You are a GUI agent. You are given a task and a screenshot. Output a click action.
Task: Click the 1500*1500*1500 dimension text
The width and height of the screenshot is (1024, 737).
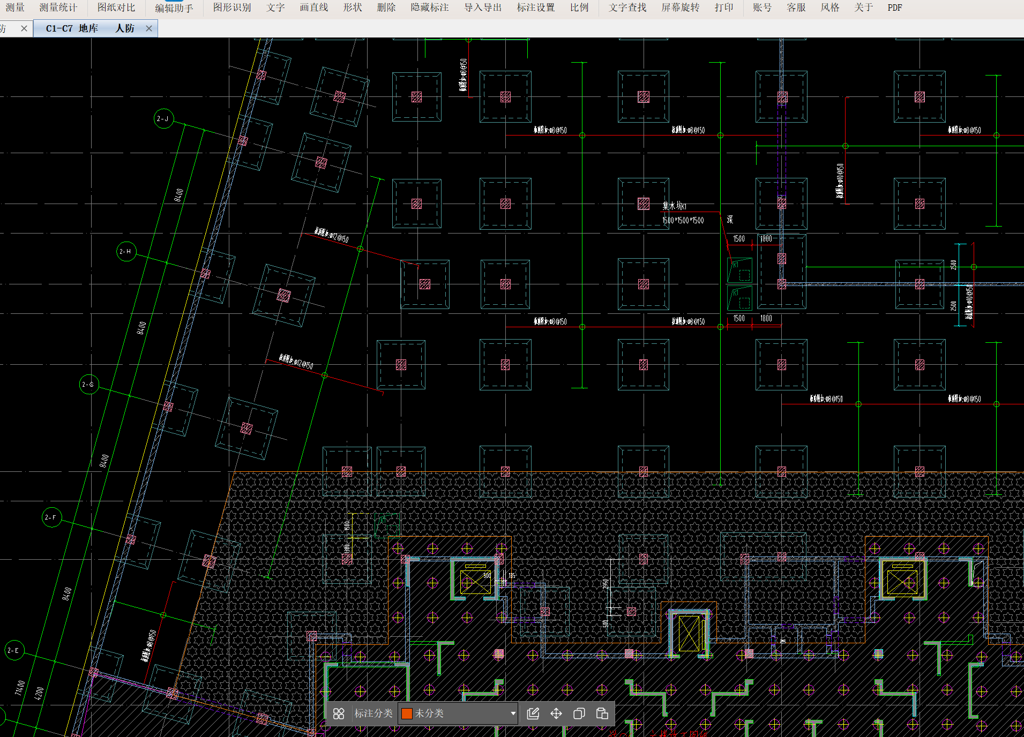[x=683, y=220]
